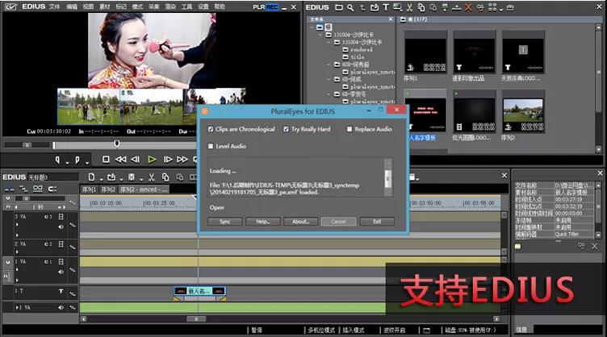This screenshot has height=337, width=607.
Task: Click the timeline horizontal scrollbar thumb
Action: click(196, 318)
